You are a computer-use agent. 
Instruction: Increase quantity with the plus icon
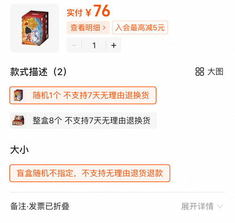click(x=114, y=45)
